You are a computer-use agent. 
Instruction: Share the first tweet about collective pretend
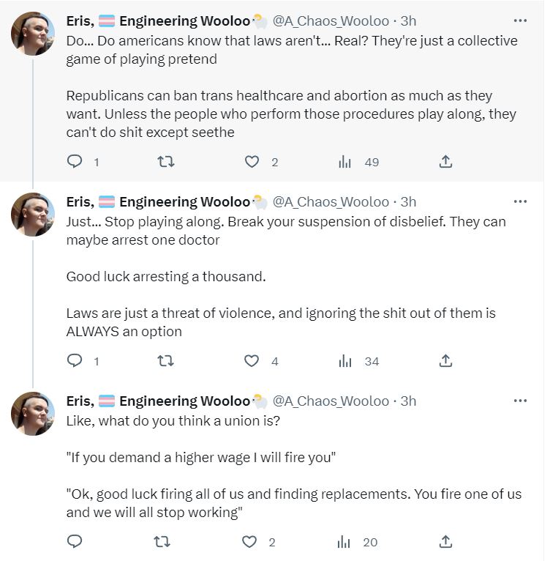coord(445,162)
